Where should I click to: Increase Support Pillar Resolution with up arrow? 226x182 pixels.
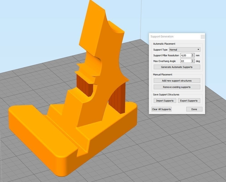pos(193,54)
